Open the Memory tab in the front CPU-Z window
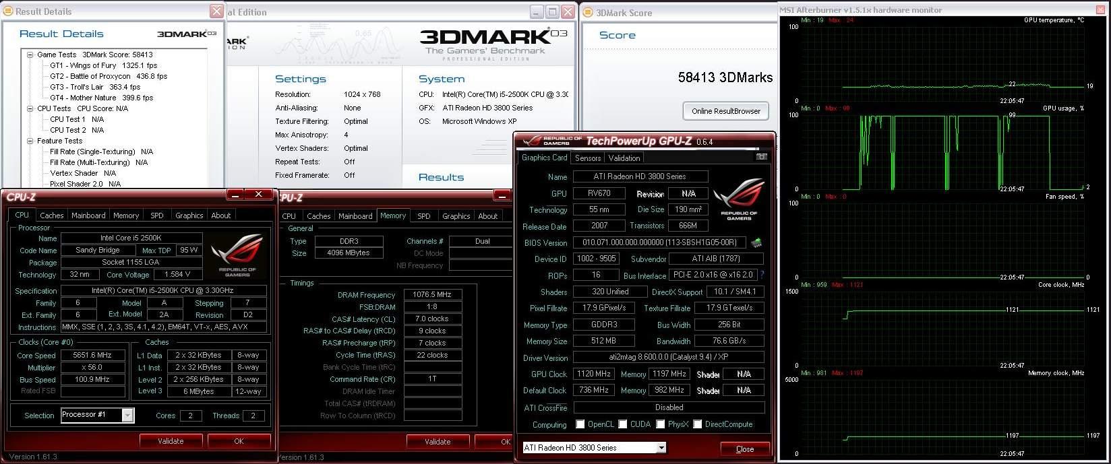 (126, 216)
